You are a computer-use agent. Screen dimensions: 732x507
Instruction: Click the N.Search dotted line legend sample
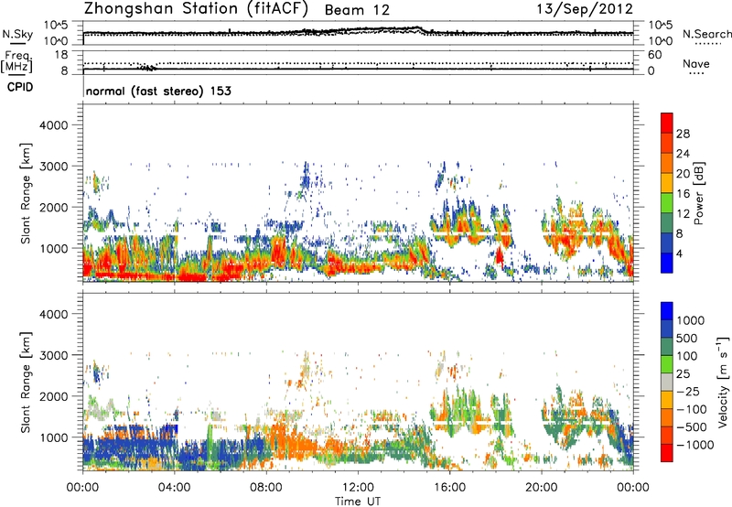707,44
